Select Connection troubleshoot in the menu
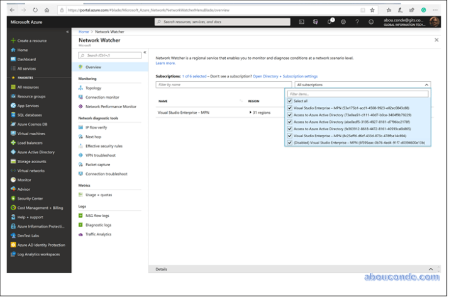 (x=106, y=174)
